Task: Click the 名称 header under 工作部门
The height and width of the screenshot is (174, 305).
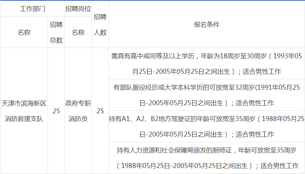Action: click(x=24, y=32)
